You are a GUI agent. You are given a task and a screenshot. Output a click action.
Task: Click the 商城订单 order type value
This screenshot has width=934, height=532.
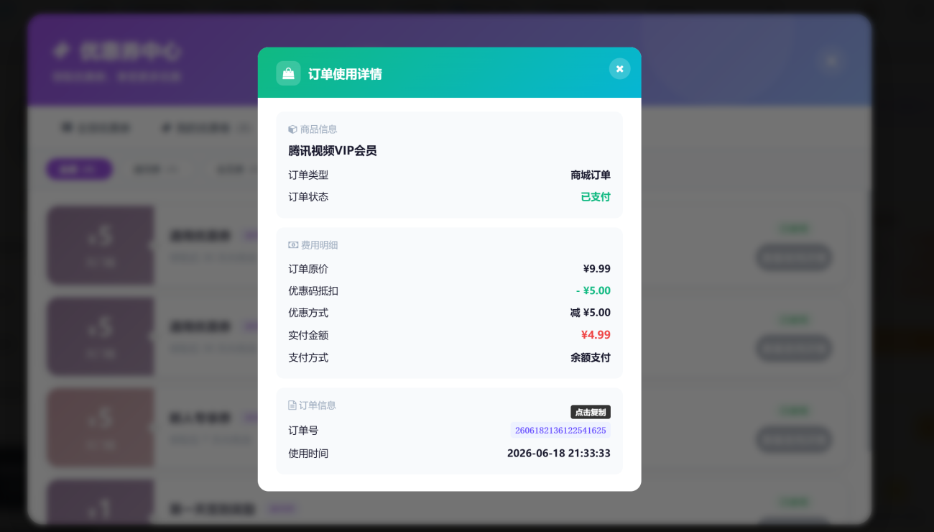[591, 175]
